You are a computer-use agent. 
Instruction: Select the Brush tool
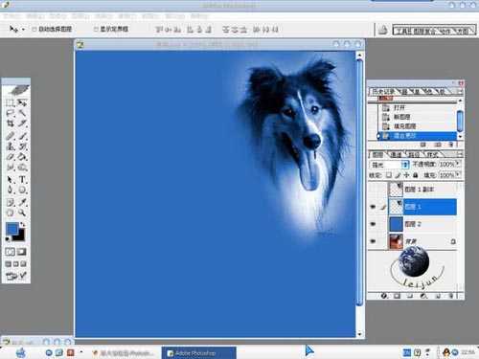22,136
